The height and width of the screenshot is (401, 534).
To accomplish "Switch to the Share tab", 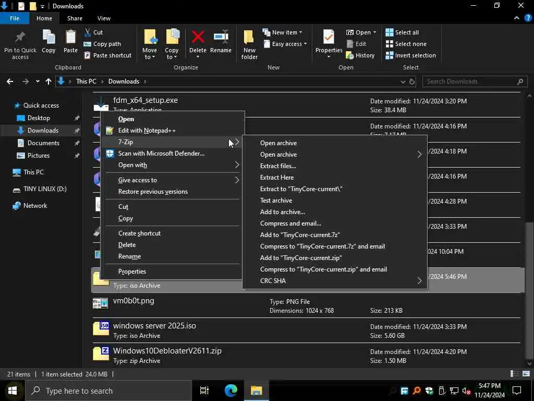I will pyautogui.click(x=75, y=18).
